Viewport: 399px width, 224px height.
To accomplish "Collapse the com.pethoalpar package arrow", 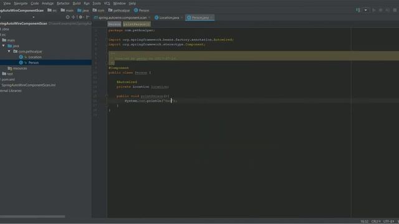I will tap(9, 51).
